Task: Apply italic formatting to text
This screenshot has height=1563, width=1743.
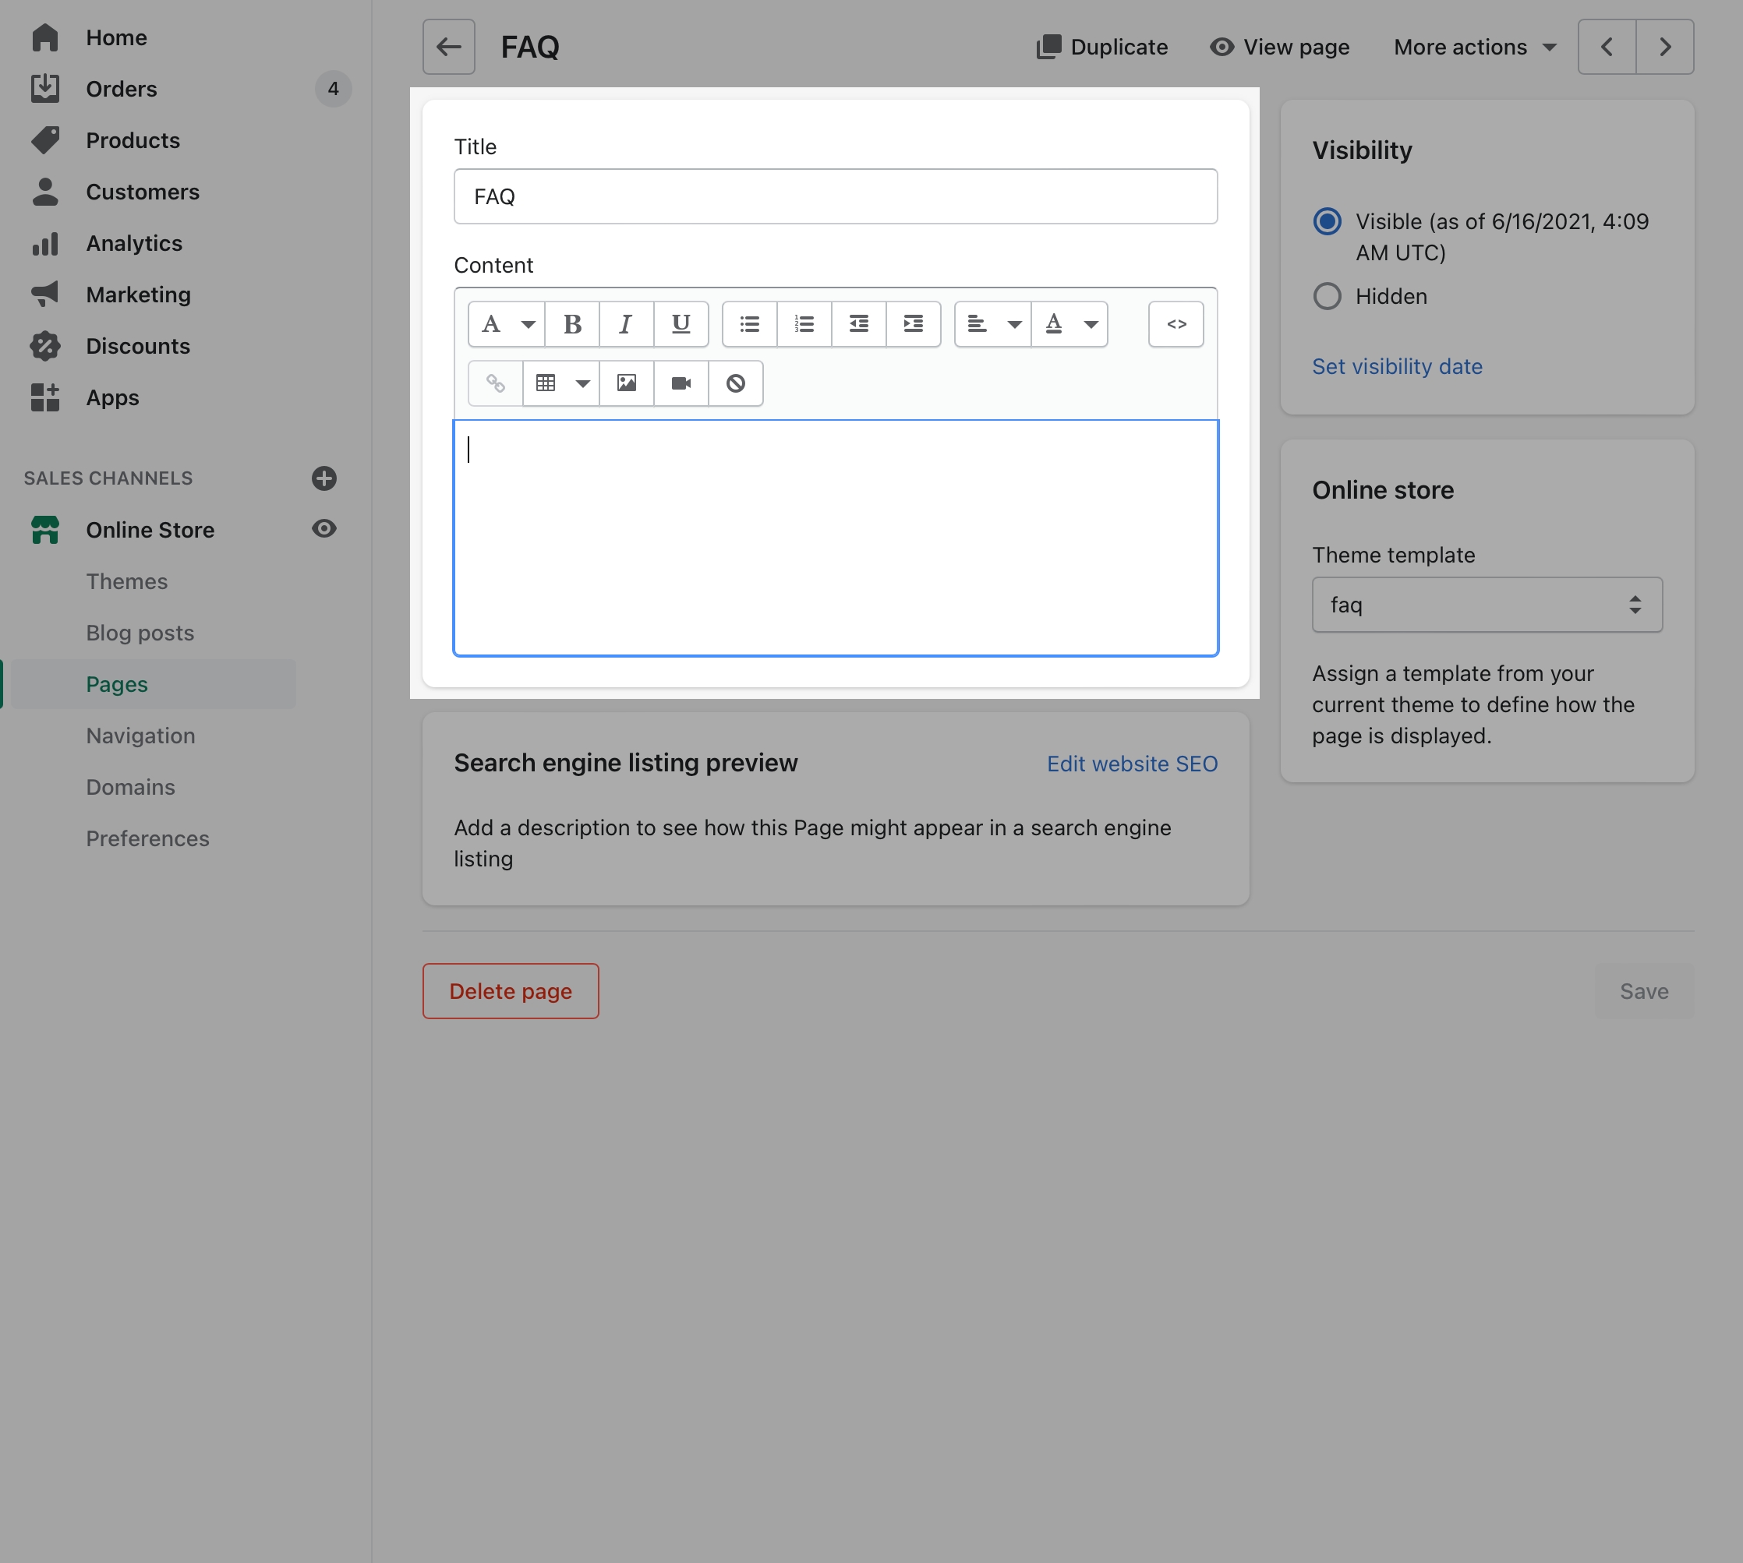Action: (x=626, y=325)
